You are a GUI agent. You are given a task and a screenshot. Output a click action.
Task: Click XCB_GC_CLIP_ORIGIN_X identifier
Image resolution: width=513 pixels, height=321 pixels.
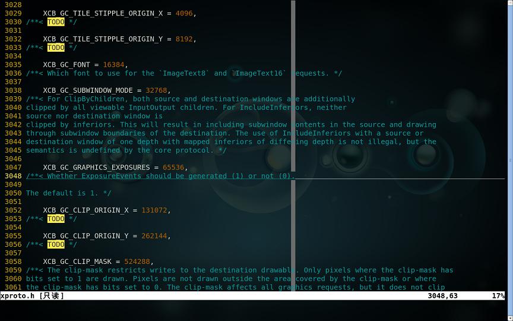click(x=85, y=210)
